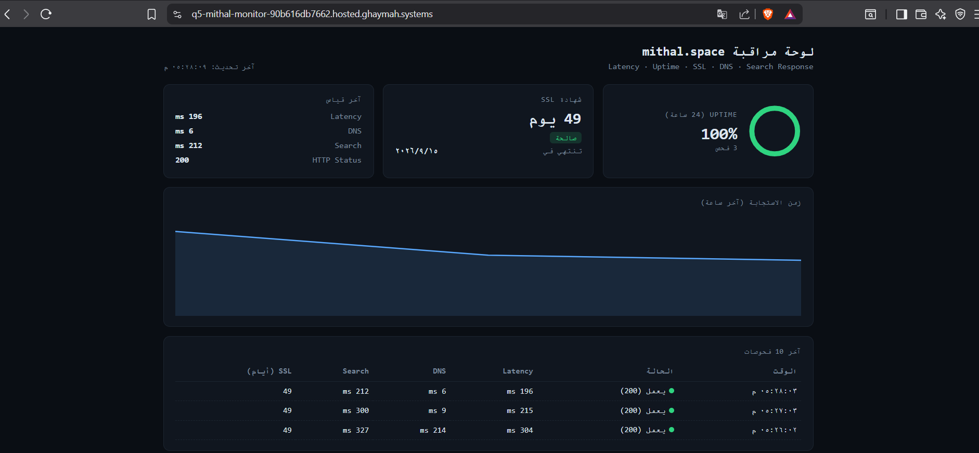
Task: Click the share page icon
Action: [x=744, y=14]
